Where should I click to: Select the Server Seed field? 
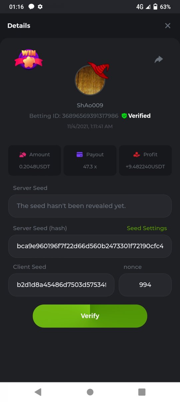(90, 206)
